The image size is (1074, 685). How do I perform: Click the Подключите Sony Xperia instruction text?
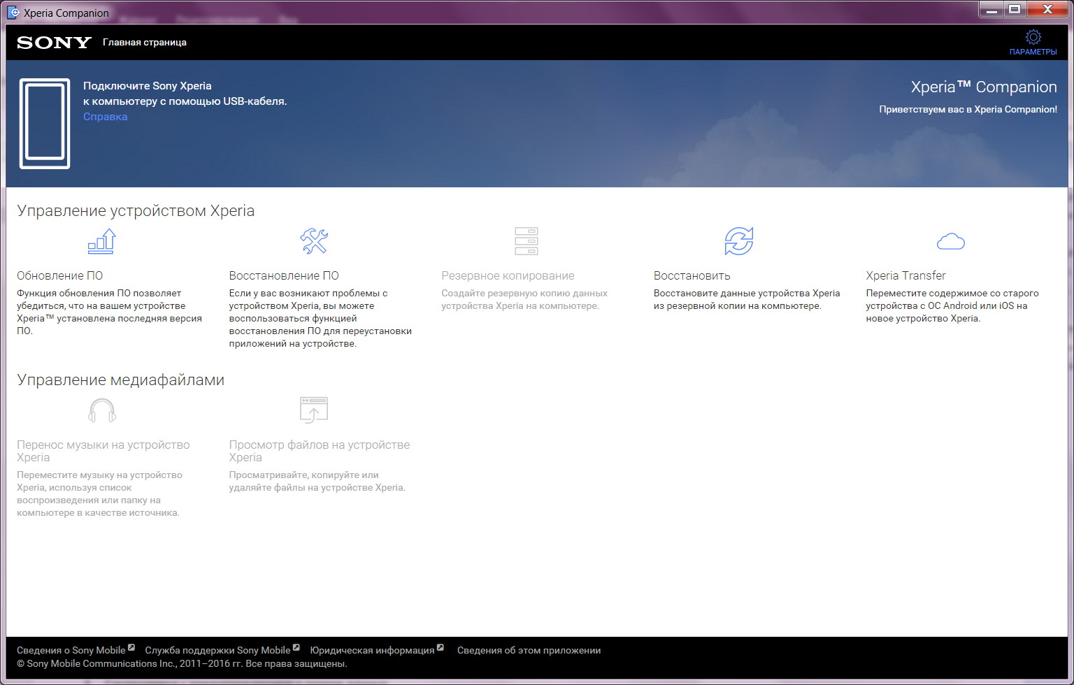pos(185,94)
